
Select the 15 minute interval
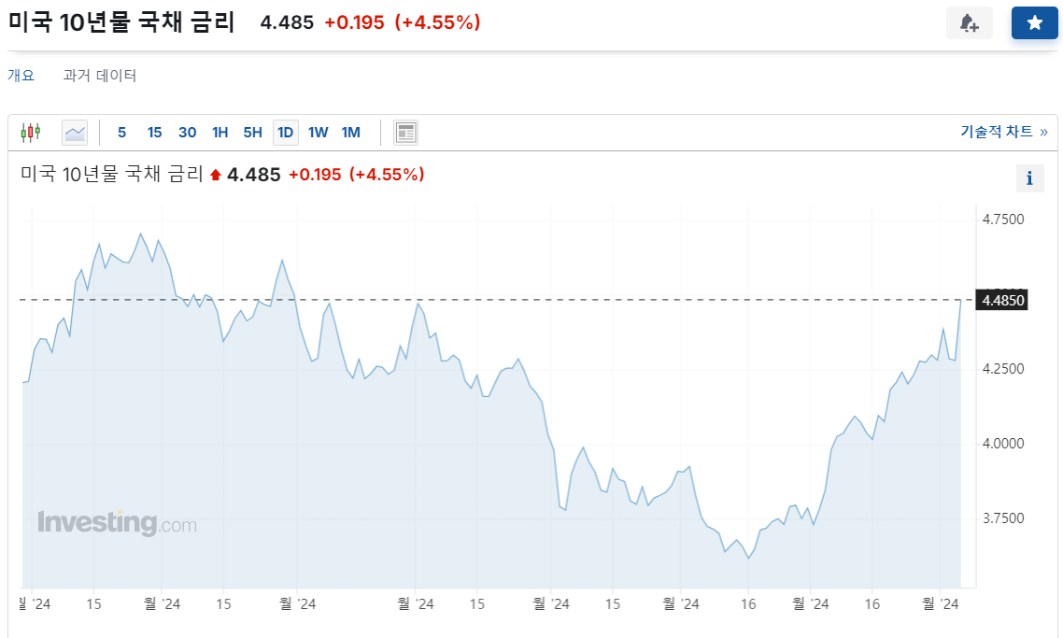[154, 133]
